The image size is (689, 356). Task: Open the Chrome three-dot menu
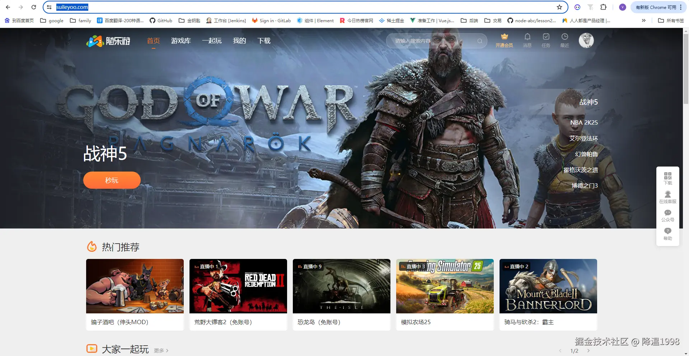681,7
